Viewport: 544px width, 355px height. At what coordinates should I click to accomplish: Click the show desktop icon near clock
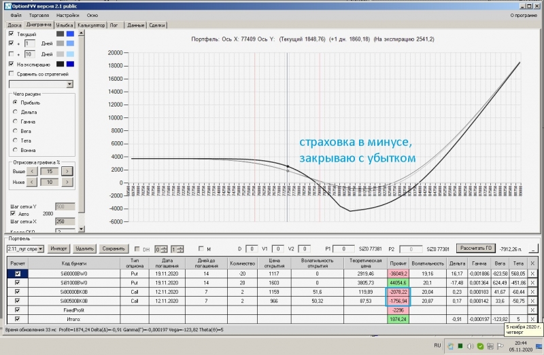pos(539,346)
